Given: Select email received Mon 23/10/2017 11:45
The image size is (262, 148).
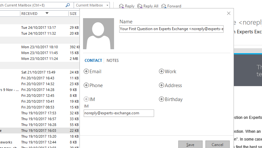Looking at the screenshot, I should tap(40, 53).
